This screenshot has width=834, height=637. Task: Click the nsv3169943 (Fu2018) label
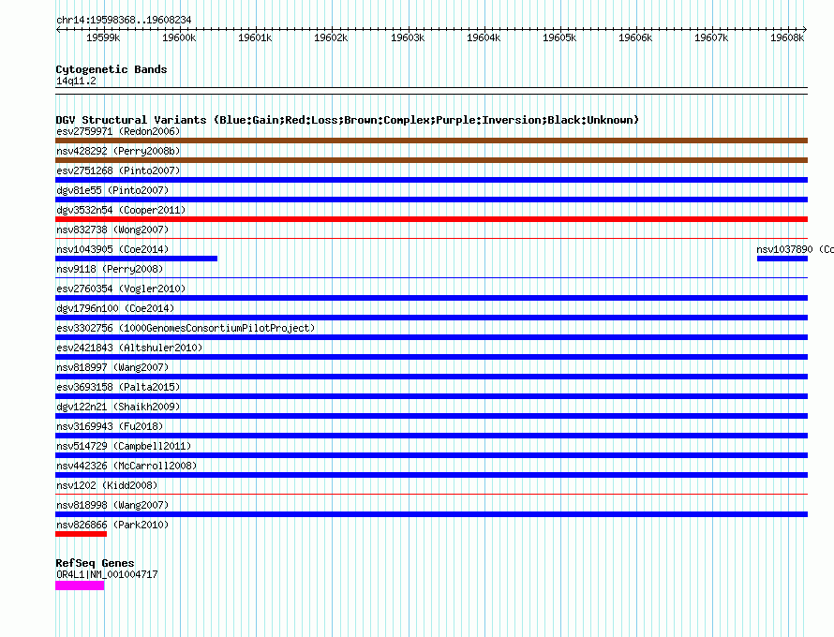(x=110, y=426)
